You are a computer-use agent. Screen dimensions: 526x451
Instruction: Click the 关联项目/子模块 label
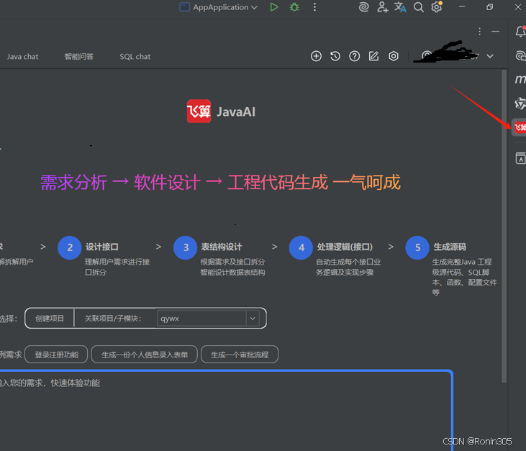[x=113, y=318]
